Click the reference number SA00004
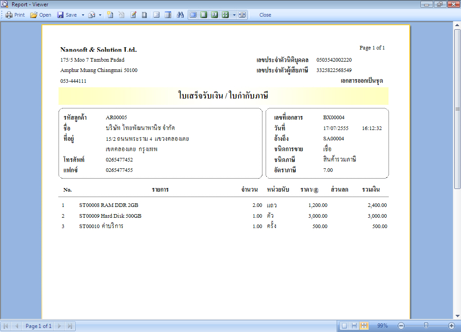This screenshot has height=332, width=461. (x=334, y=139)
